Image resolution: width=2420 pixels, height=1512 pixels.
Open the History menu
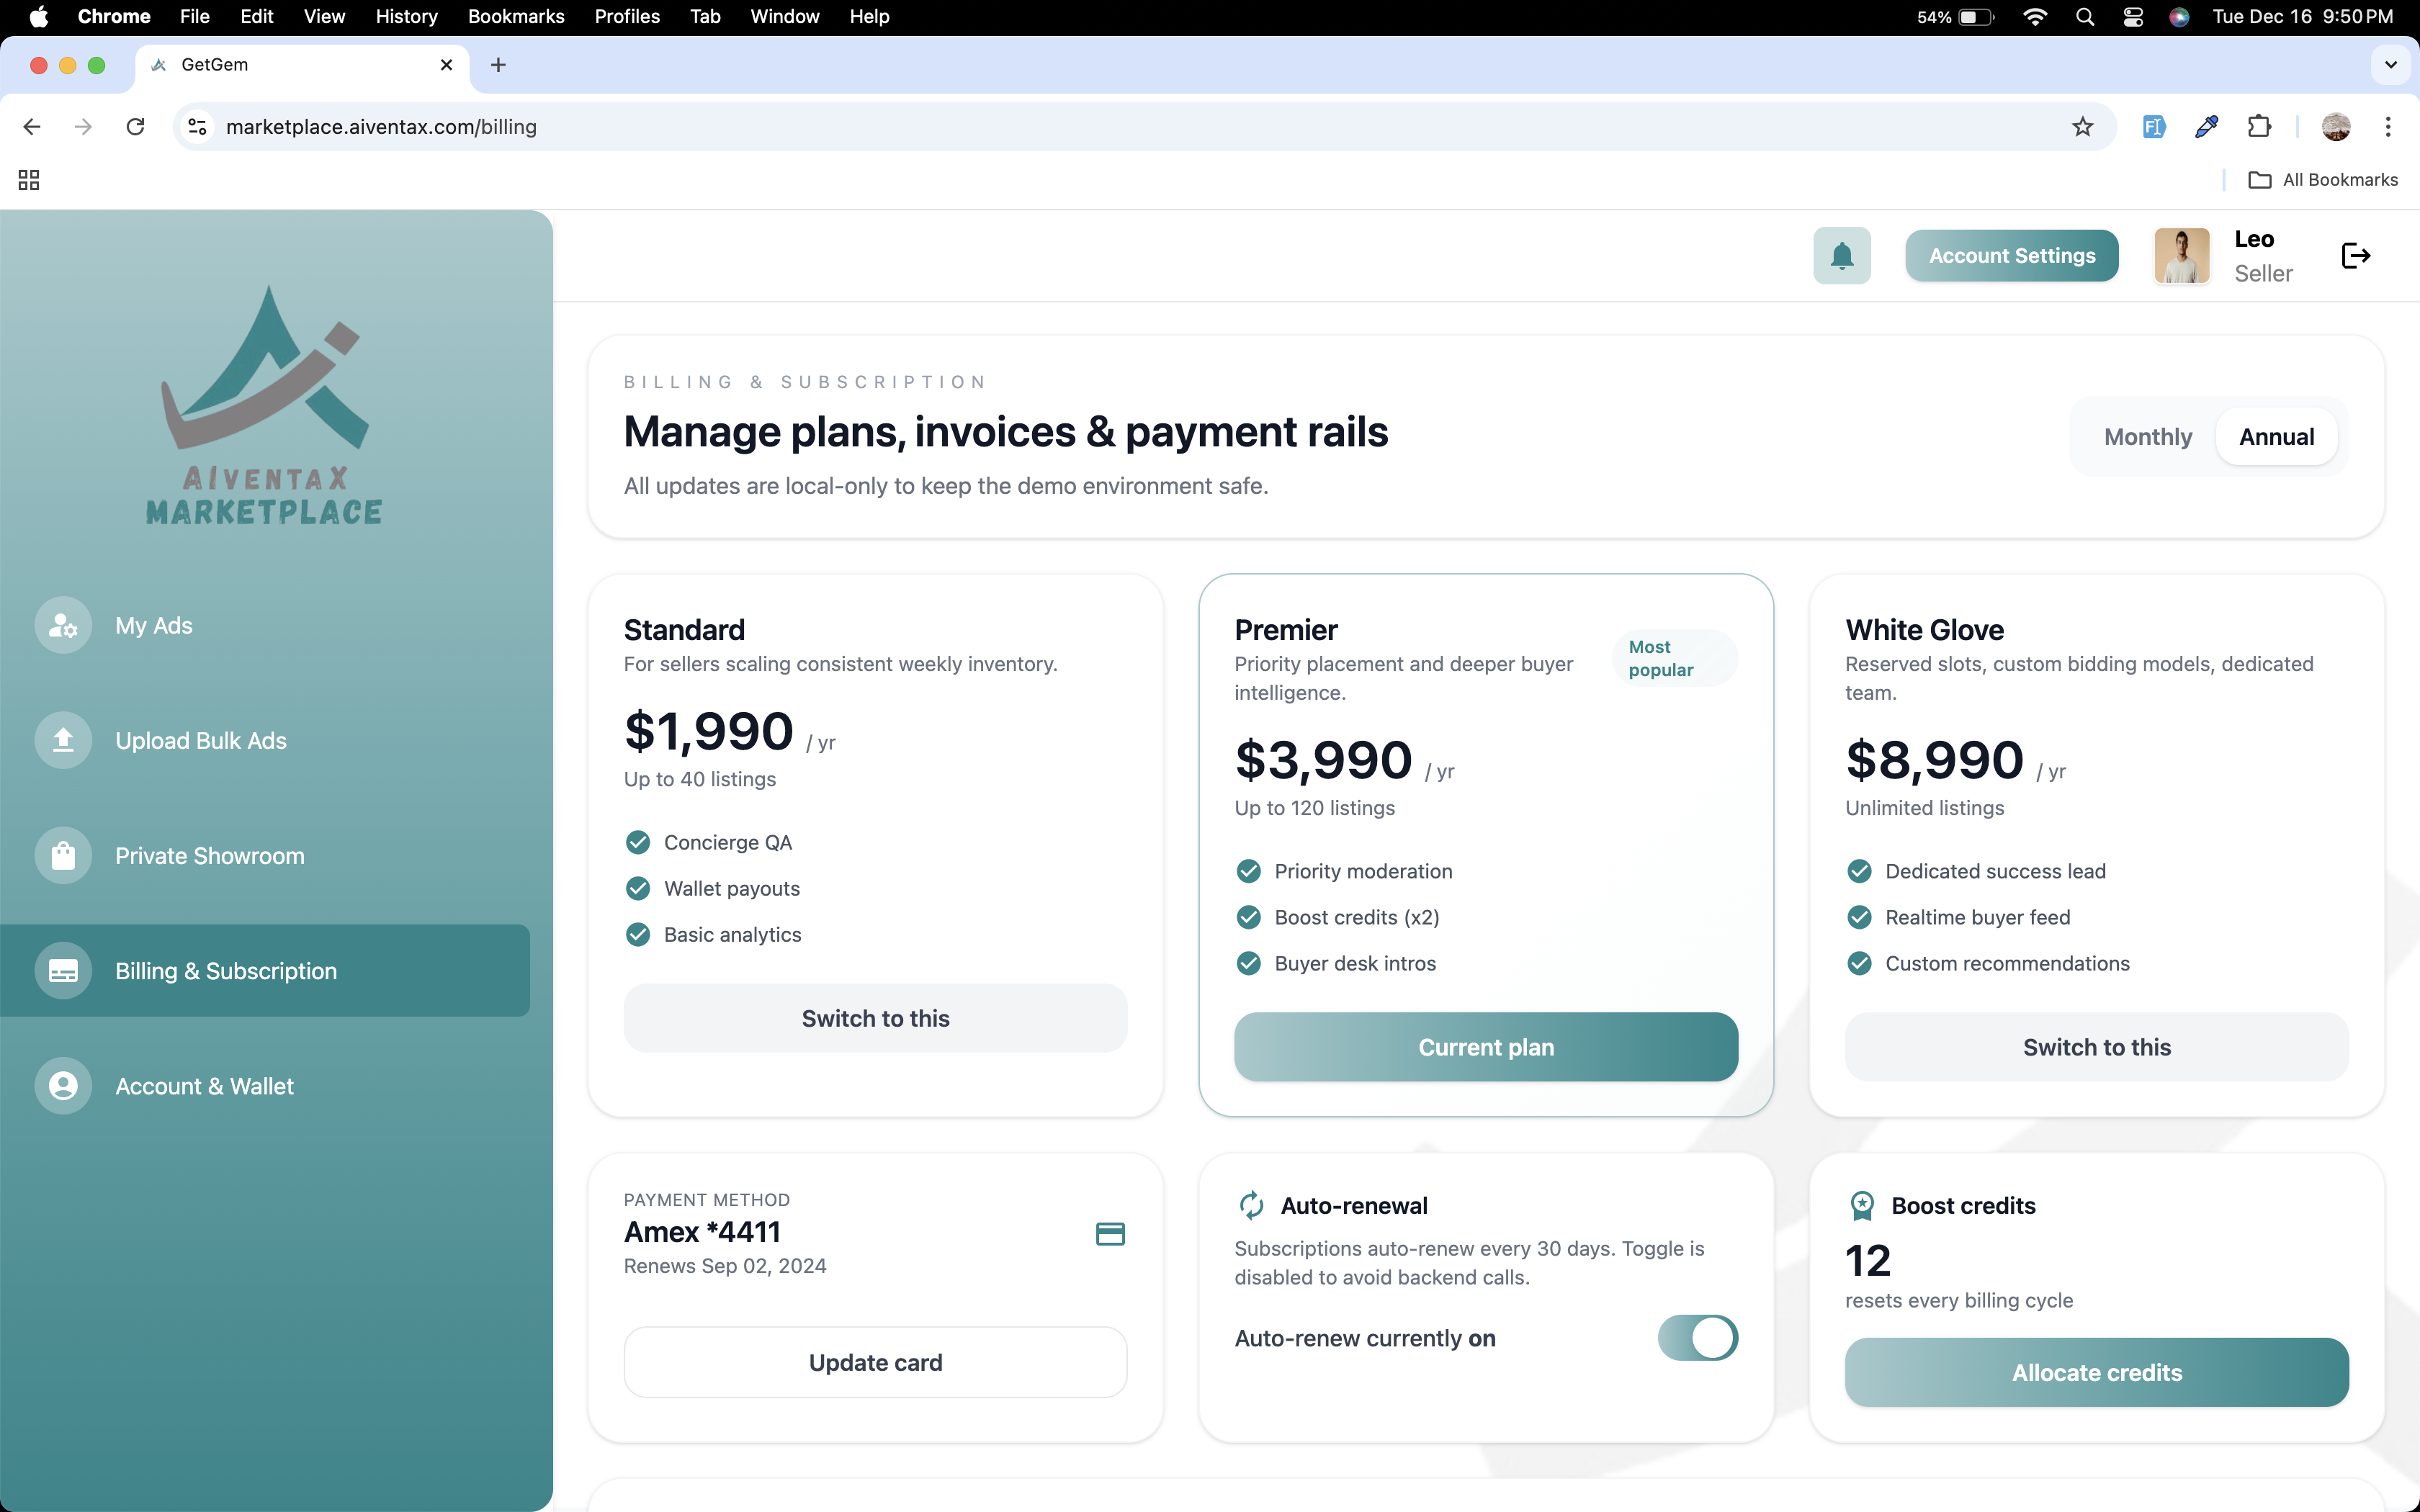click(406, 16)
